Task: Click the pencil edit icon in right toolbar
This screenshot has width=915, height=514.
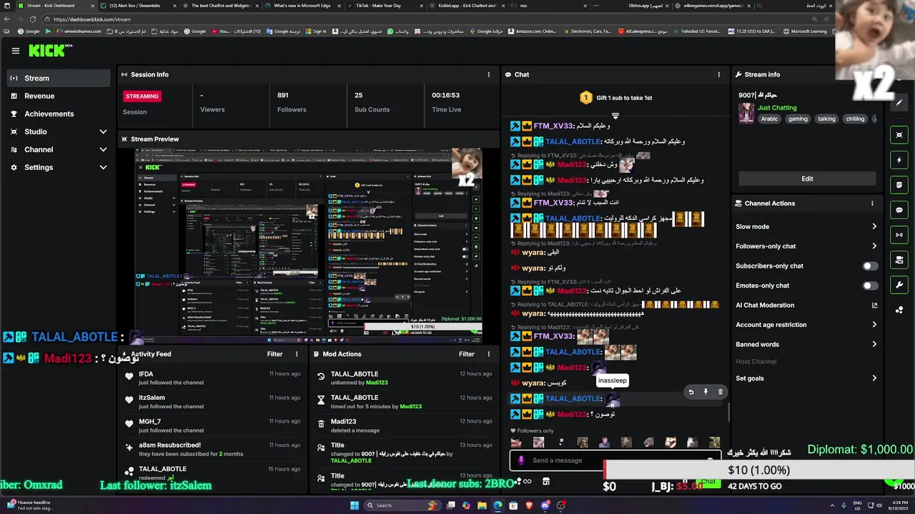Action: click(x=899, y=102)
